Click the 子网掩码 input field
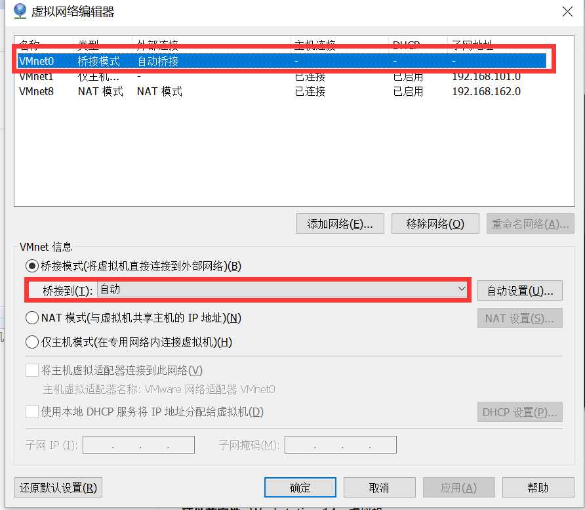This screenshot has height=510, width=585. pyautogui.click(x=340, y=444)
